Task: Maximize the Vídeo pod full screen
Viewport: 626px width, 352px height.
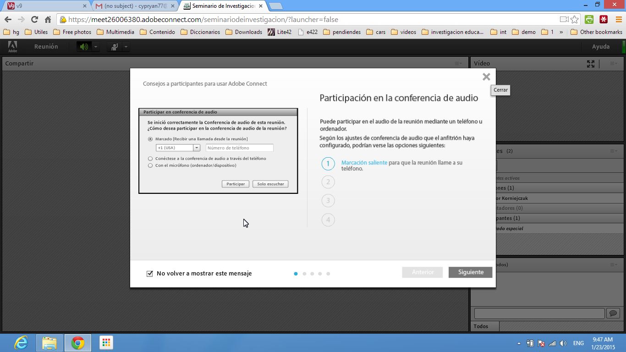Action: tap(591, 64)
